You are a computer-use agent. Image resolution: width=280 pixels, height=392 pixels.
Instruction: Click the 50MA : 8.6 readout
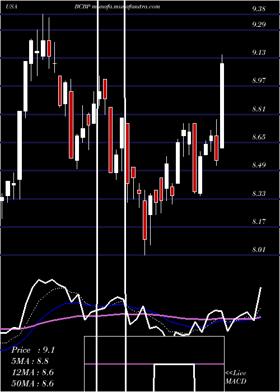(32, 383)
